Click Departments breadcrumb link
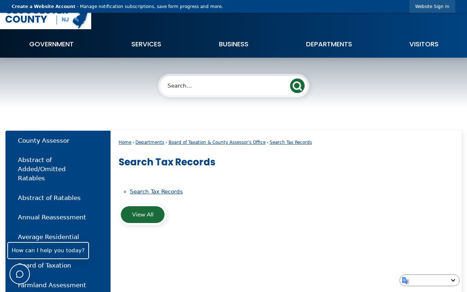 pos(150,142)
